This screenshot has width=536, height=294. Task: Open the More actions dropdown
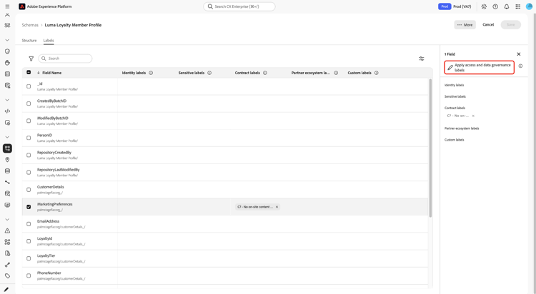[x=465, y=24]
